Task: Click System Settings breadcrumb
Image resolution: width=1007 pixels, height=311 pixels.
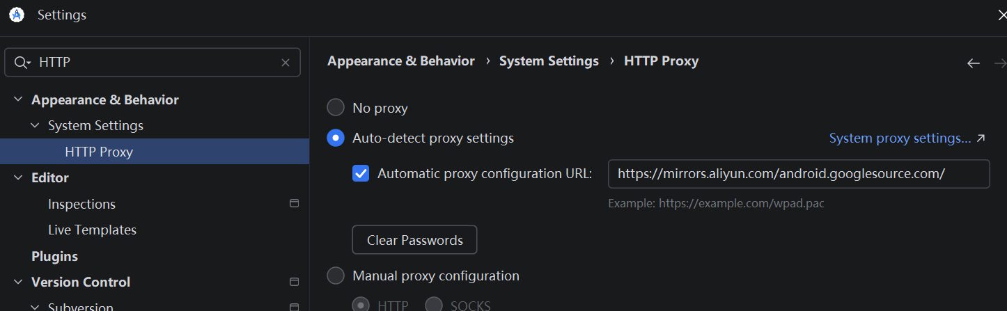Action: tap(549, 61)
